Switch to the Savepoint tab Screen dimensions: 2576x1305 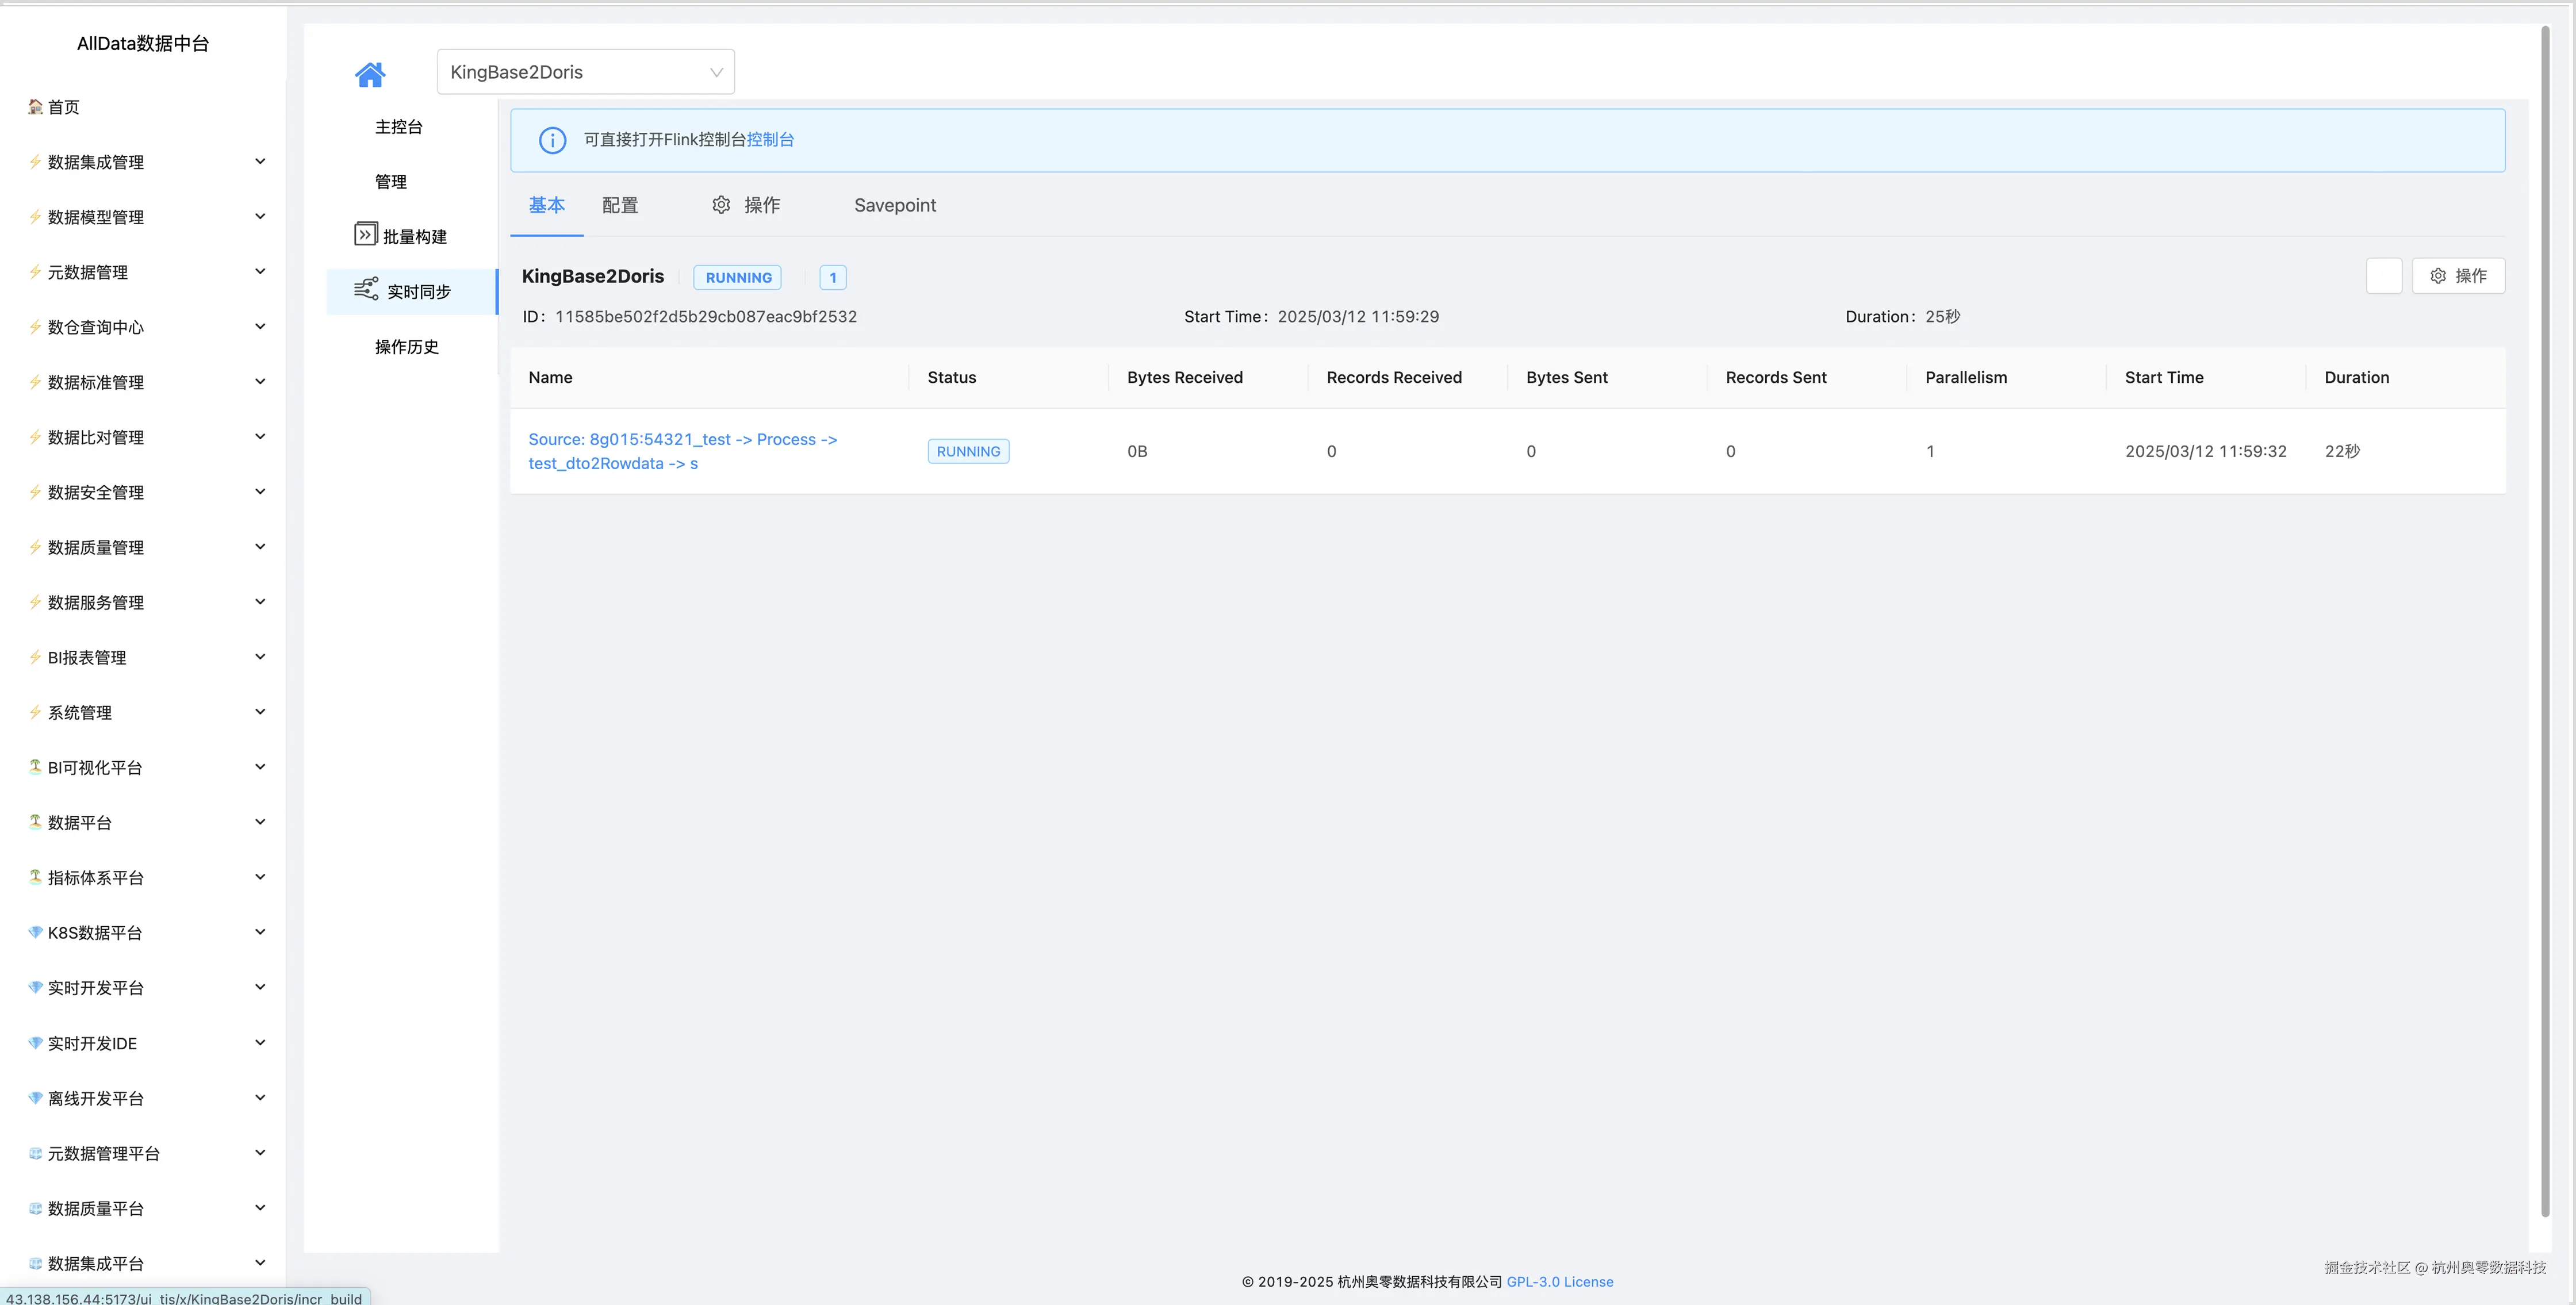point(894,205)
